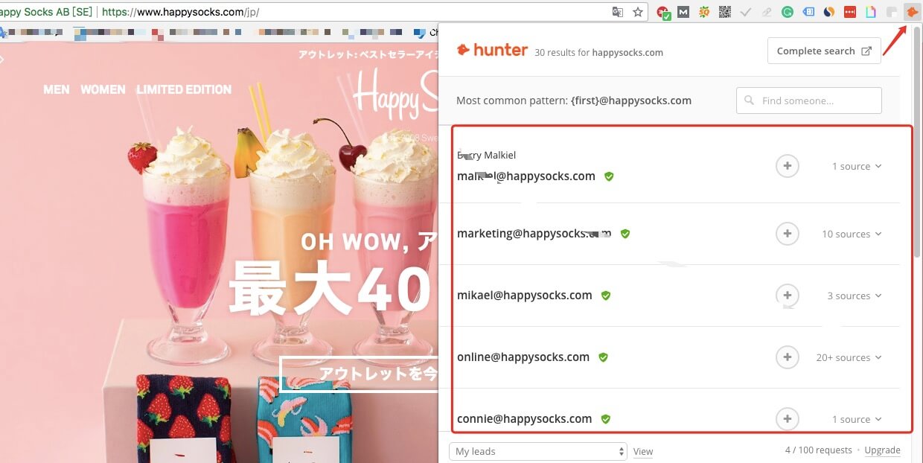Expand 10 sources for marketing email
This screenshot has height=463, width=923.
[852, 234]
